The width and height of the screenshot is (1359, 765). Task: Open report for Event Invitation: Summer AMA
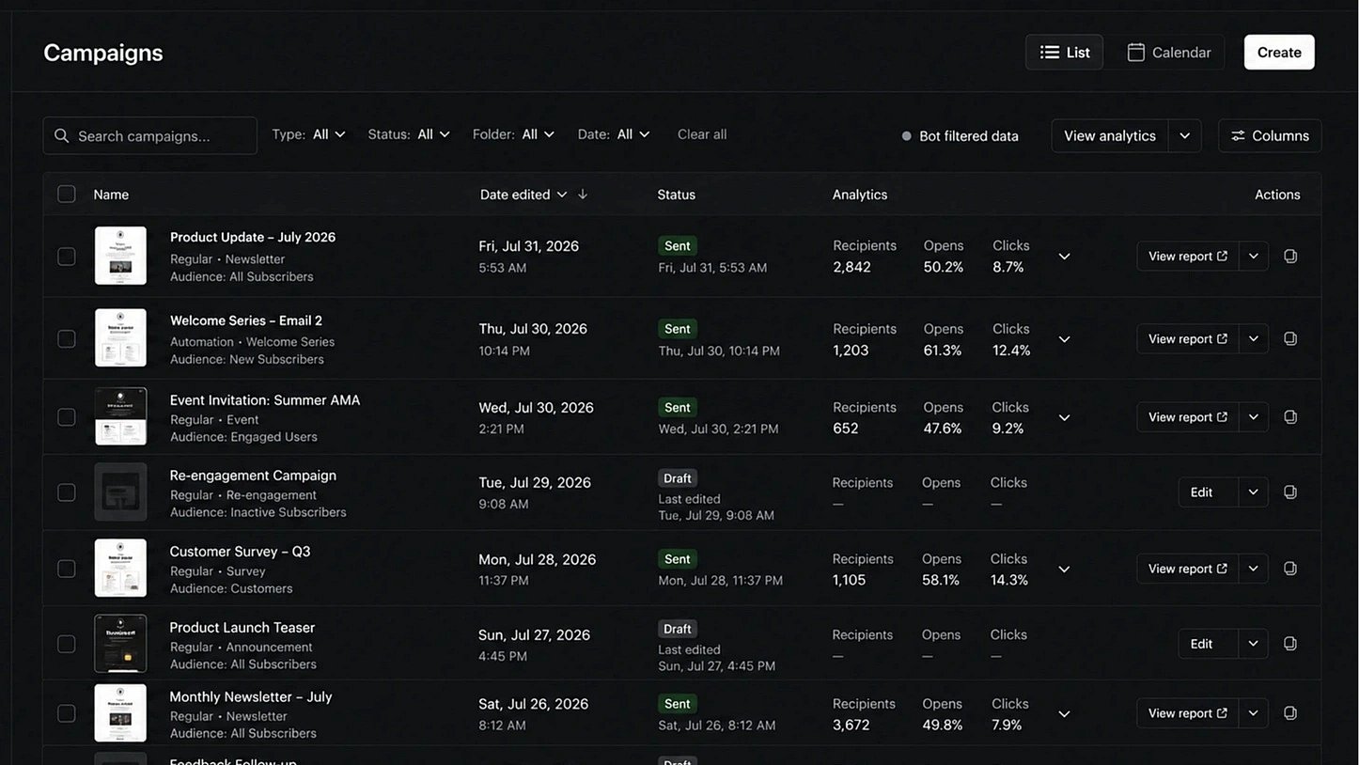click(1187, 416)
